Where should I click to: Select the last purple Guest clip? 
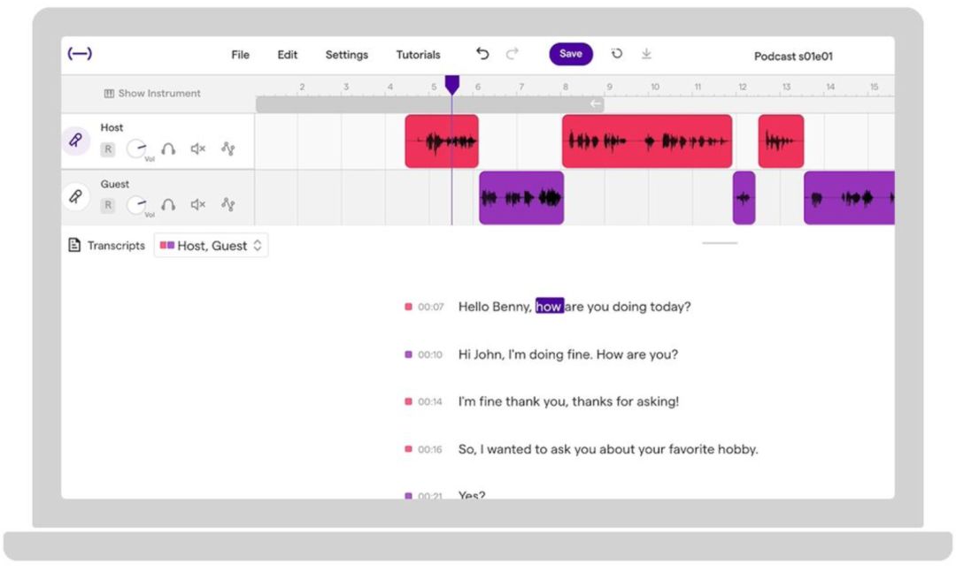point(849,198)
